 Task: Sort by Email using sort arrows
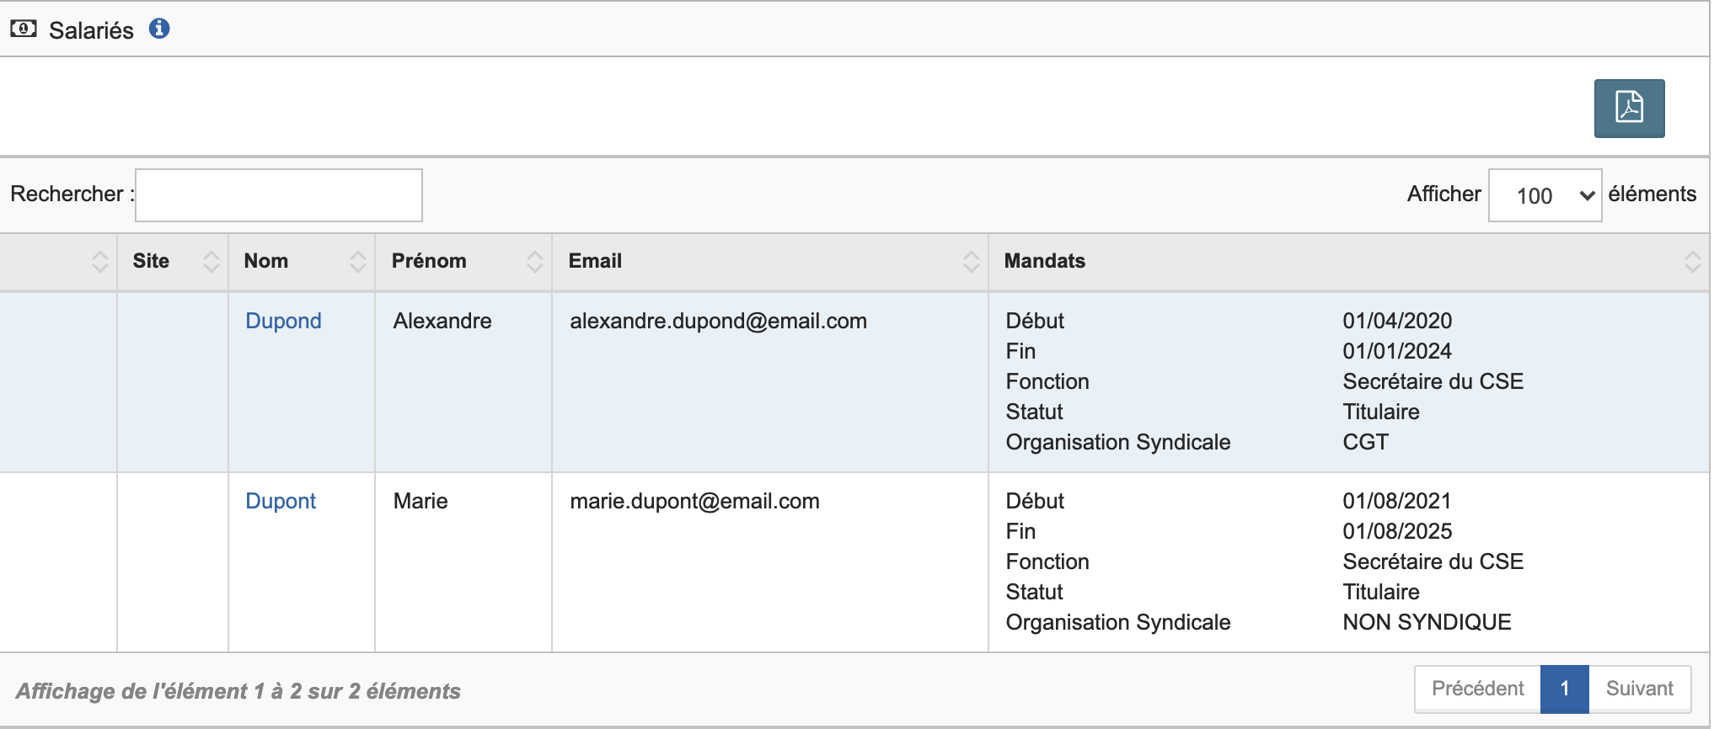click(971, 262)
